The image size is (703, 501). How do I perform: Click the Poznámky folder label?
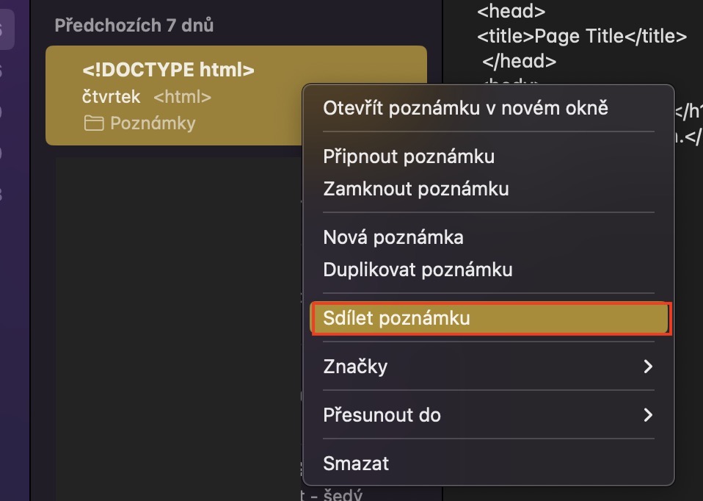coord(153,123)
